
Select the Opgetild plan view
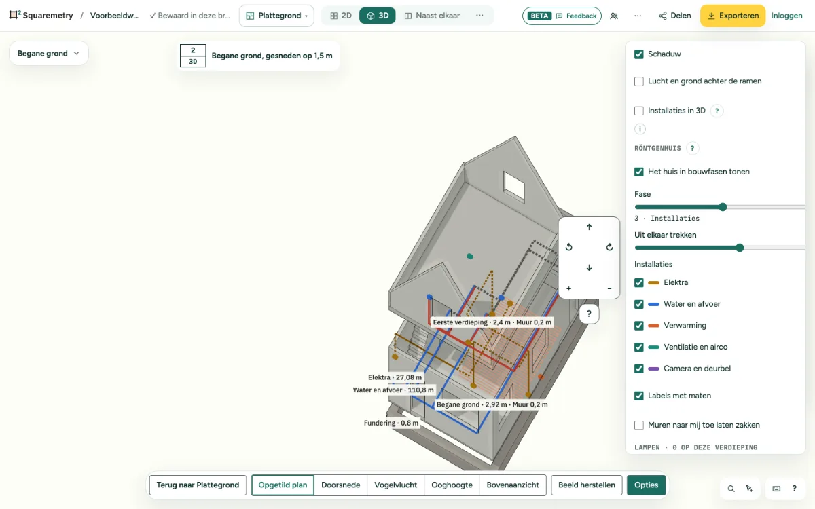(x=283, y=485)
